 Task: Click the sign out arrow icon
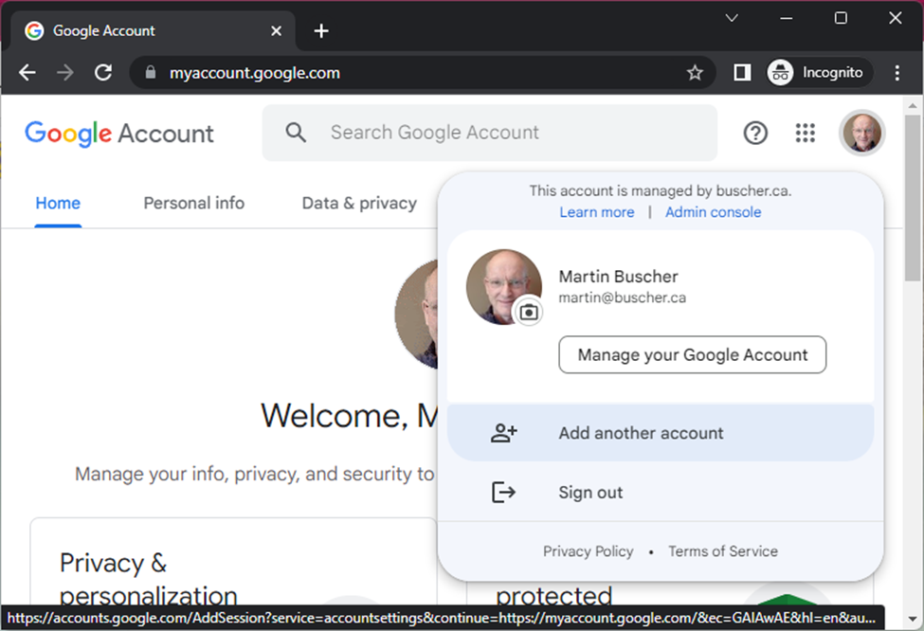(504, 492)
